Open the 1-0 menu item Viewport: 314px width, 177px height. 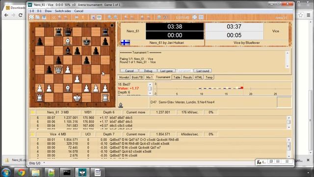click(31, 11)
